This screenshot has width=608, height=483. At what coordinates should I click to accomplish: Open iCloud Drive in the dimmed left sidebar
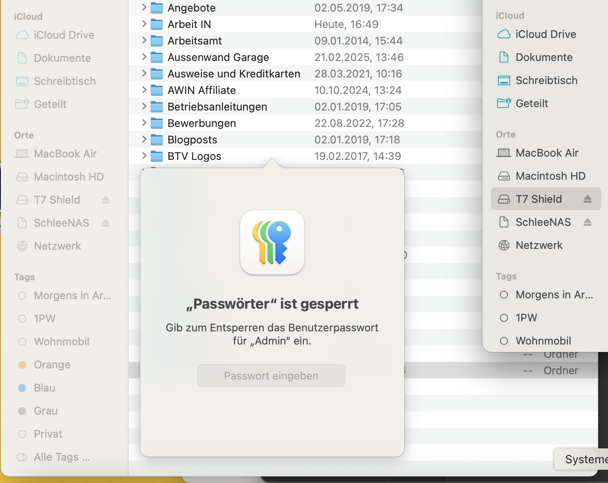pyautogui.click(x=55, y=35)
